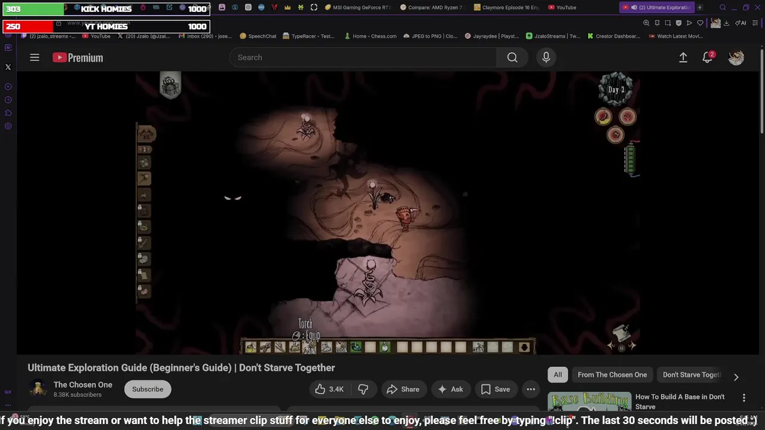This screenshot has height=430, width=765.
Task: Open the YouTube guide hamburger menu
Action: (x=35, y=57)
